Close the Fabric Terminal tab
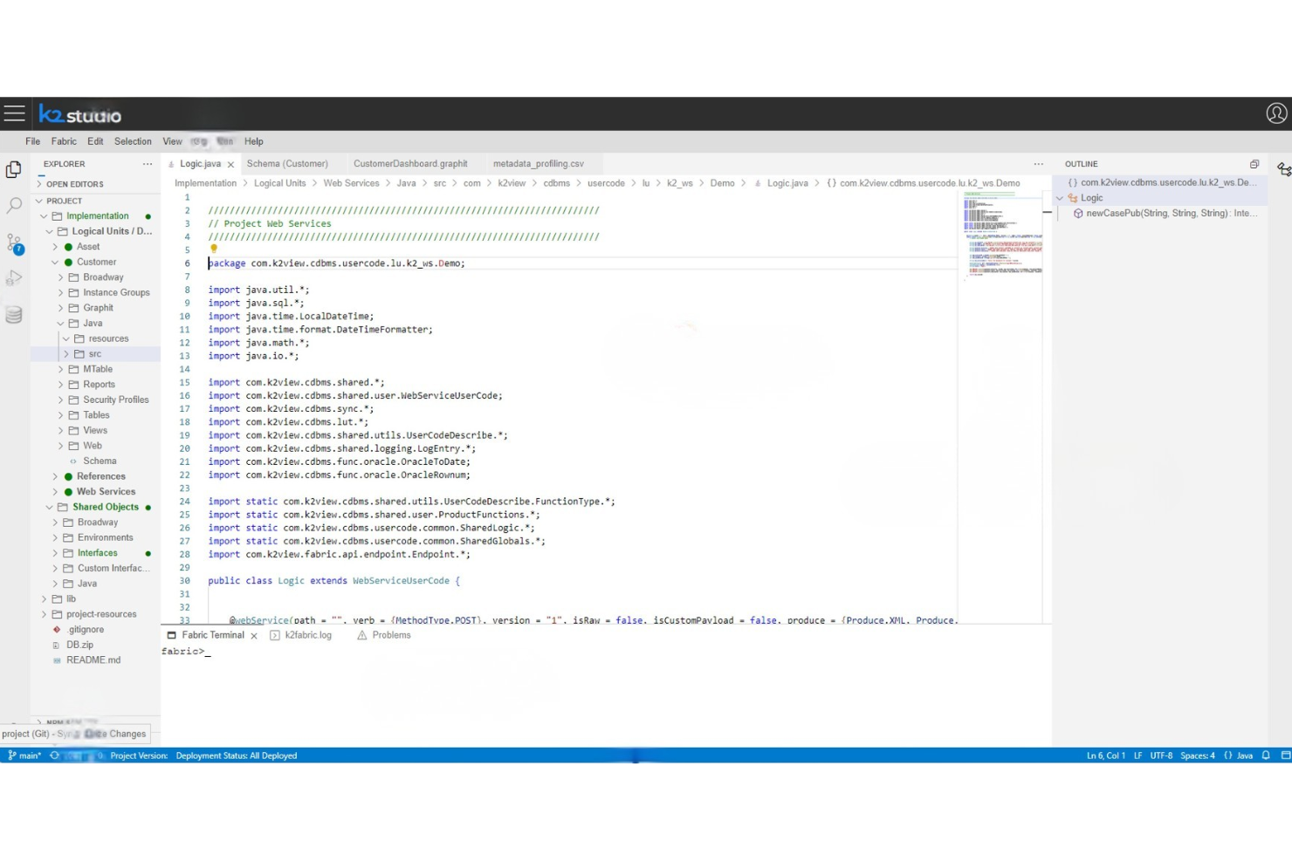Viewport: 1292px width, 861px height. (254, 636)
